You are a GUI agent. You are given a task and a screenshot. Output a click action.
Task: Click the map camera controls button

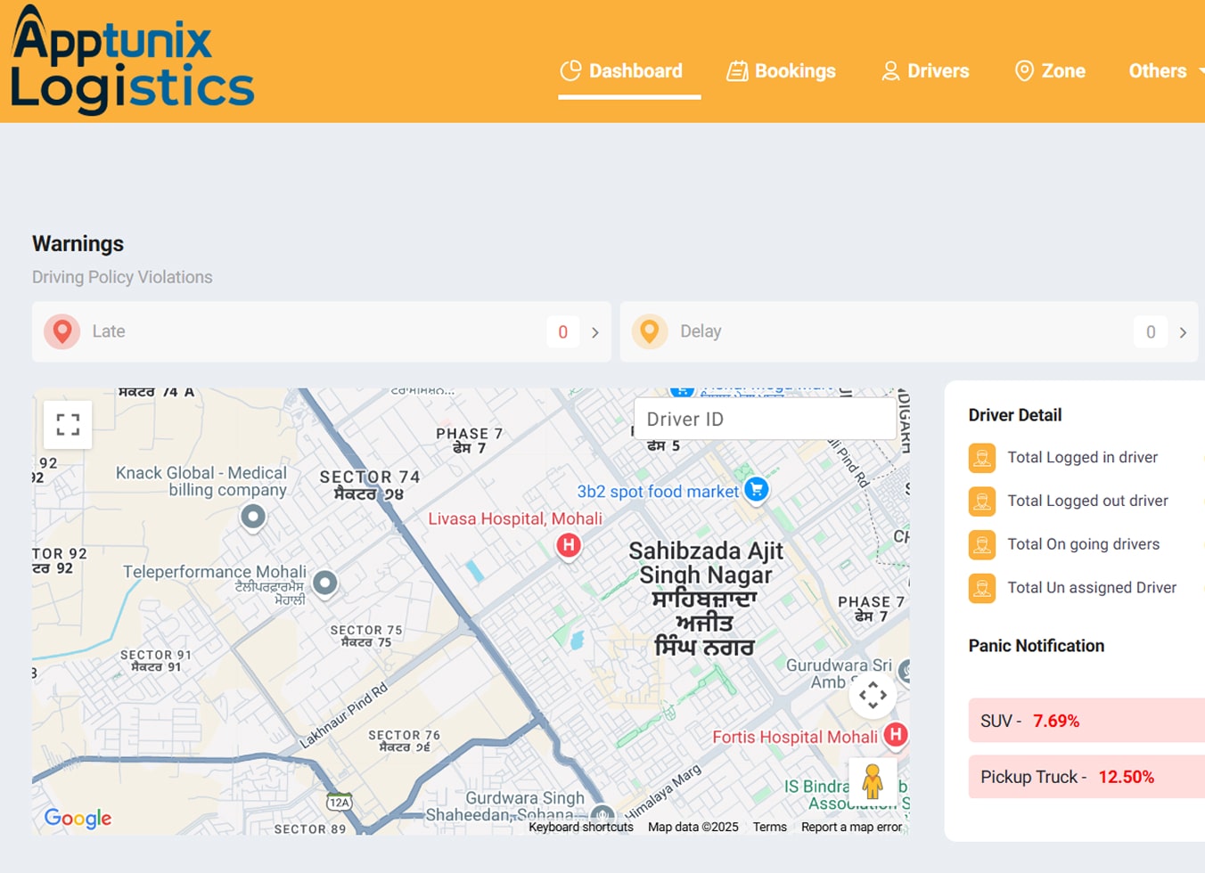(x=873, y=695)
